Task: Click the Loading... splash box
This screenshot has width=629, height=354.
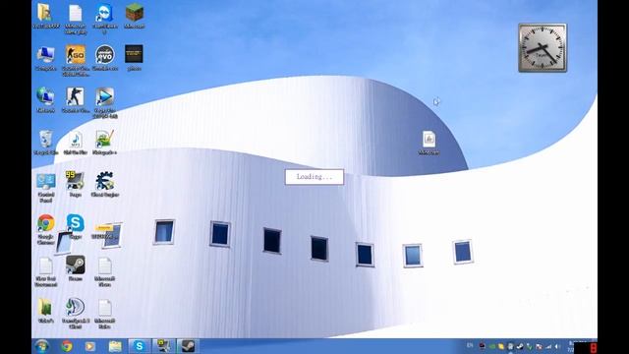Action: click(314, 177)
